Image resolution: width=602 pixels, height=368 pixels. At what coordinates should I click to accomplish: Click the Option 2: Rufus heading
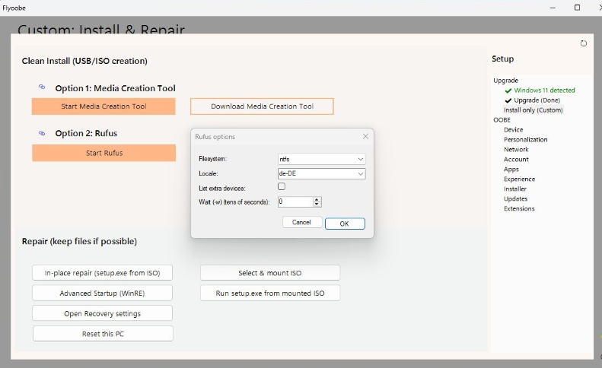click(x=86, y=133)
